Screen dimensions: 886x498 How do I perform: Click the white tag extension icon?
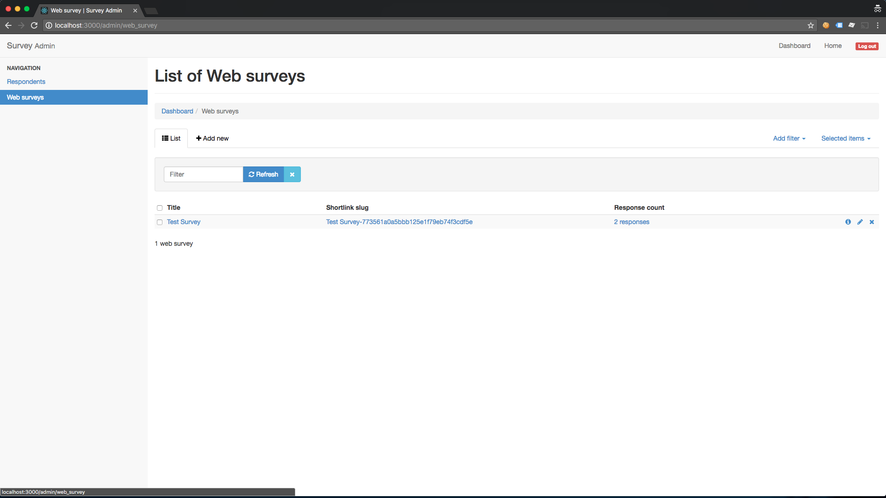[852, 25]
